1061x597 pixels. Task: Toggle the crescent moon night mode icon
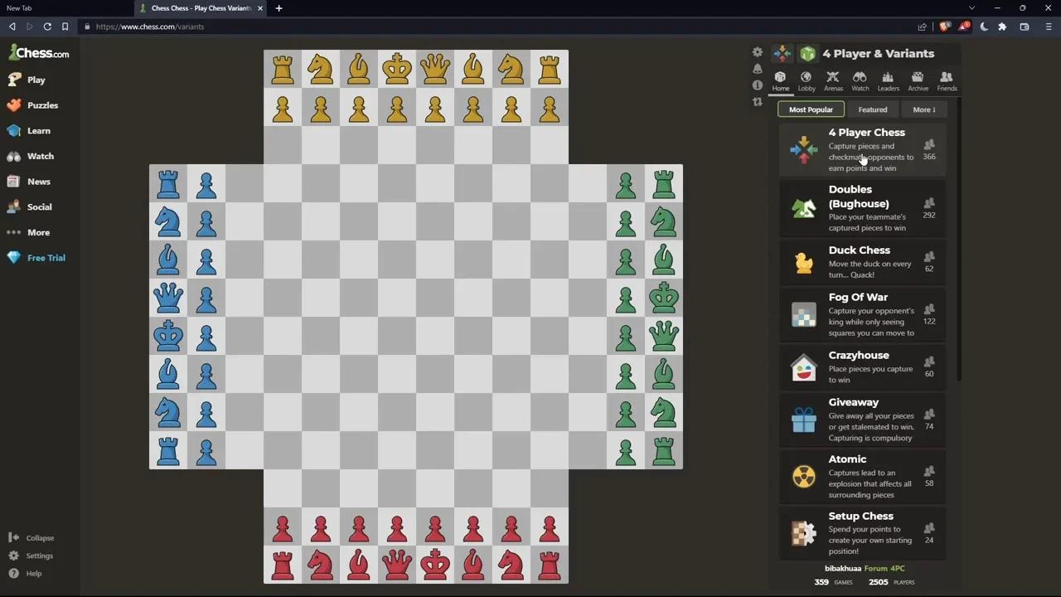point(983,27)
